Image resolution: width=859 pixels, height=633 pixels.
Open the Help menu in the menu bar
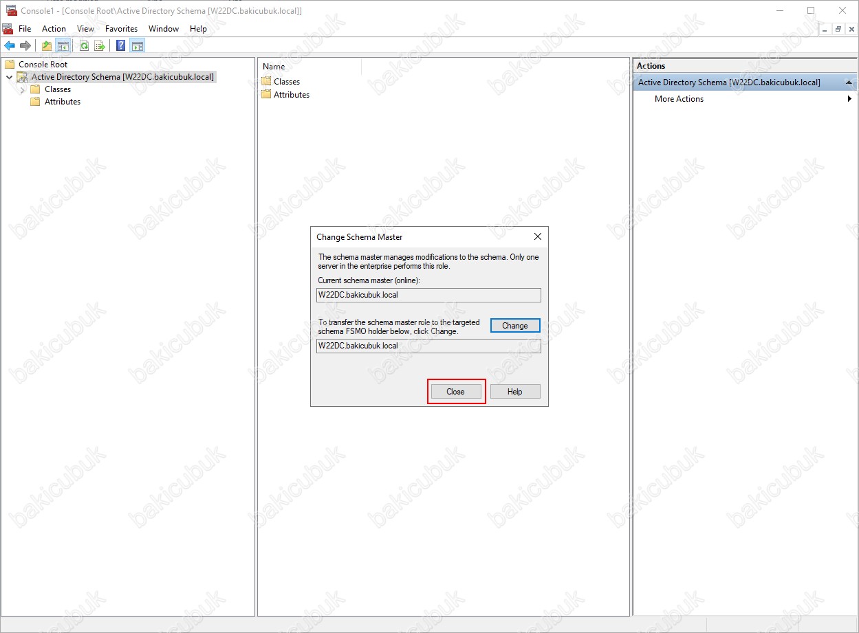click(198, 29)
